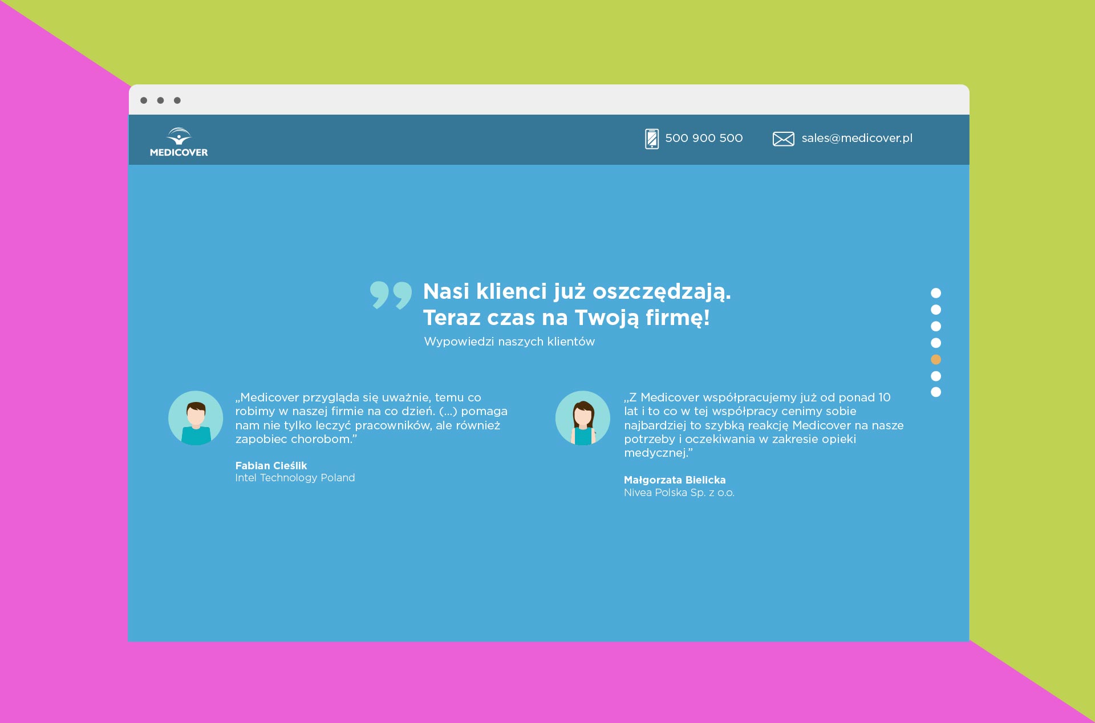The height and width of the screenshot is (723, 1095).
Task: Go to the second section dot
Action: pos(936,310)
